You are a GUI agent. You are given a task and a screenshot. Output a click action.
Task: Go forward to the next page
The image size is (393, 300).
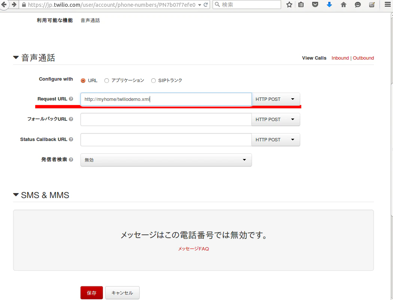[x=14, y=4]
